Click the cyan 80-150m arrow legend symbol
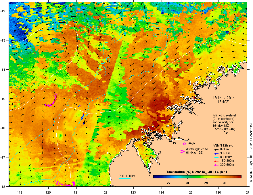The width and height of the screenshot is (253, 195). (x=216, y=157)
